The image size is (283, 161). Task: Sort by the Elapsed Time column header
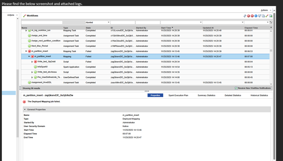click(251, 28)
